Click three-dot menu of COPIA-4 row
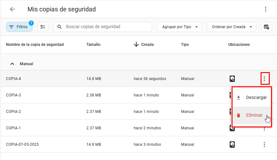 pos(264,78)
